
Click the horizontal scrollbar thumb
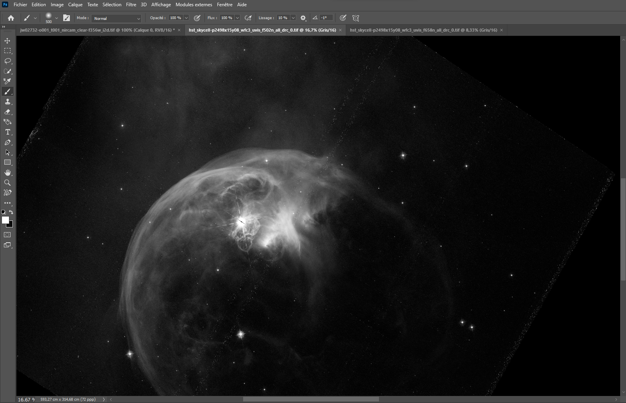tap(311, 399)
